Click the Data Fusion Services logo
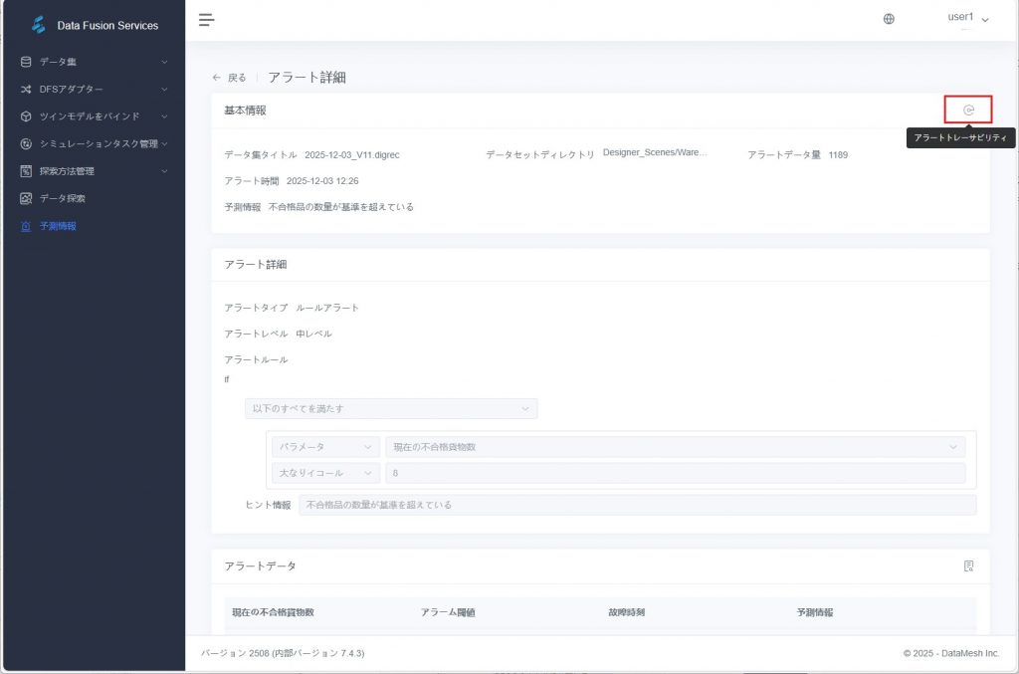1019x674 pixels. 39,25
